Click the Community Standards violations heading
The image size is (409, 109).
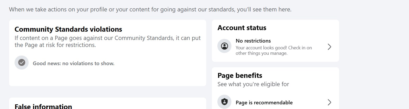pyautogui.click(x=68, y=29)
